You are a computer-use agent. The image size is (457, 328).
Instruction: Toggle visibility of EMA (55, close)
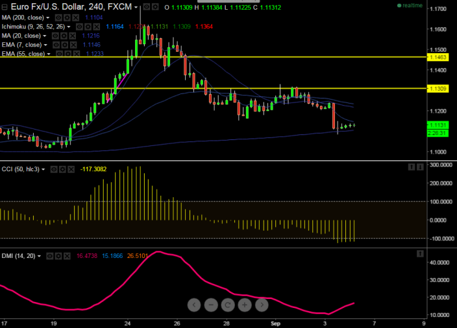click(59, 54)
